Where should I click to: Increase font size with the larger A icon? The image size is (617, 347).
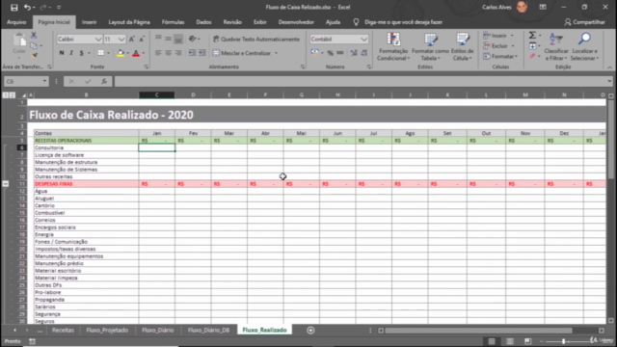(132, 39)
